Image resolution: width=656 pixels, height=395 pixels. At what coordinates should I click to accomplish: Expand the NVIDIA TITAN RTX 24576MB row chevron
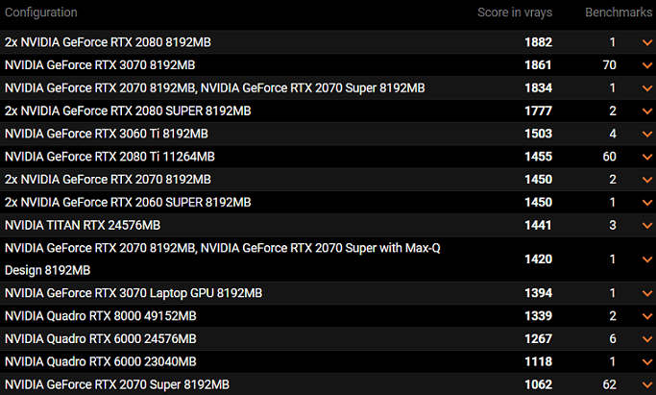pyautogui.click(x=646, y=226)
